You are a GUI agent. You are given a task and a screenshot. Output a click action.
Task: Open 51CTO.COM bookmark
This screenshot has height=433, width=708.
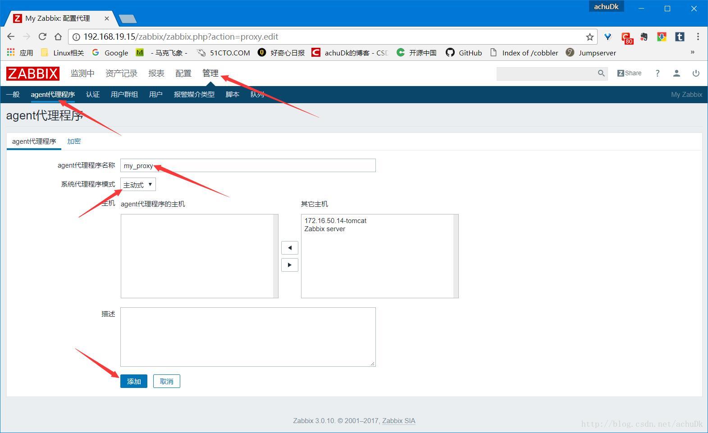click(x=224, y=53)
